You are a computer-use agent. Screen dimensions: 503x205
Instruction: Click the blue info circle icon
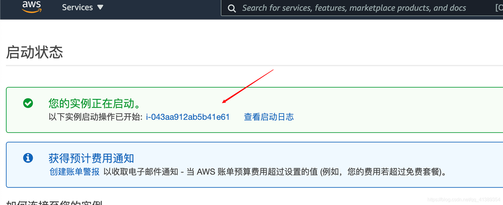(x=28, y=158)
